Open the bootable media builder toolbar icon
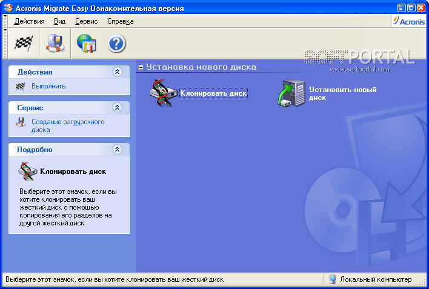The image size is (429, 289). tap(55, 43)
